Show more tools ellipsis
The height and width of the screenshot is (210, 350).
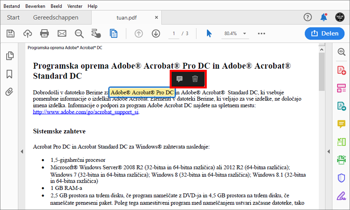coord(261,34)
